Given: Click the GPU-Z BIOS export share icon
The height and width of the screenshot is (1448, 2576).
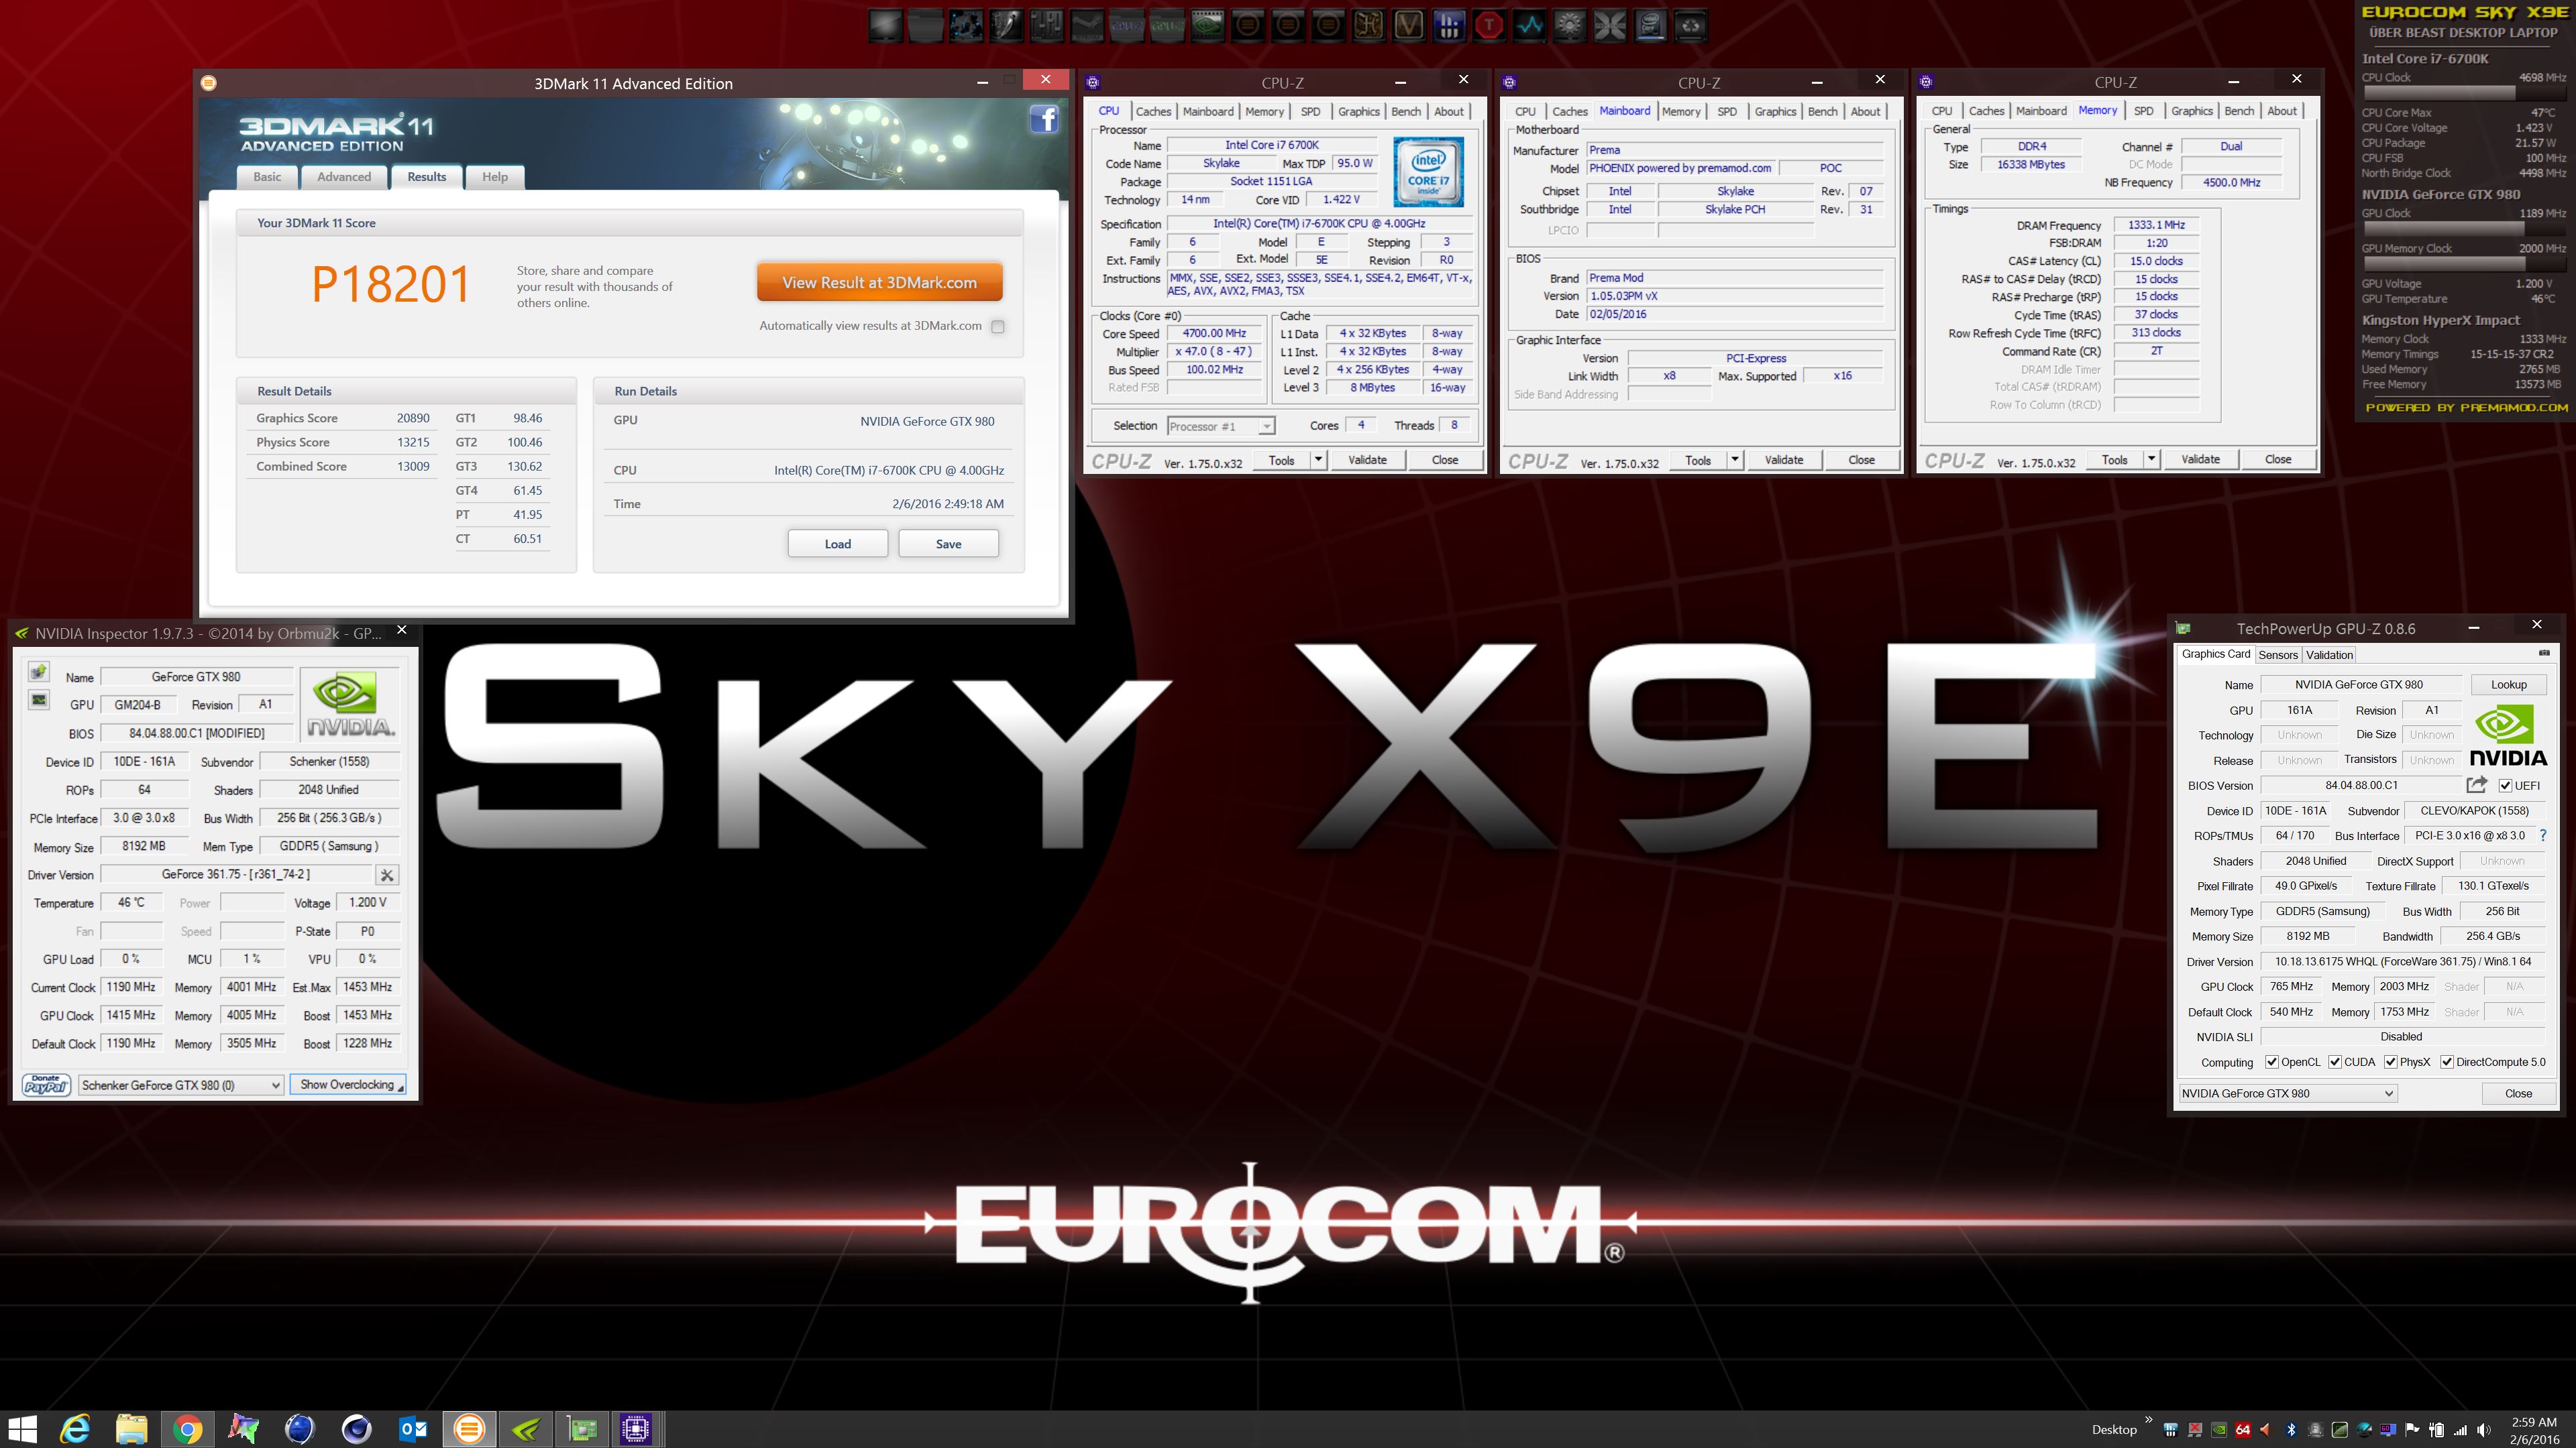Looking at the screenshot, I should coord(2476,786).
